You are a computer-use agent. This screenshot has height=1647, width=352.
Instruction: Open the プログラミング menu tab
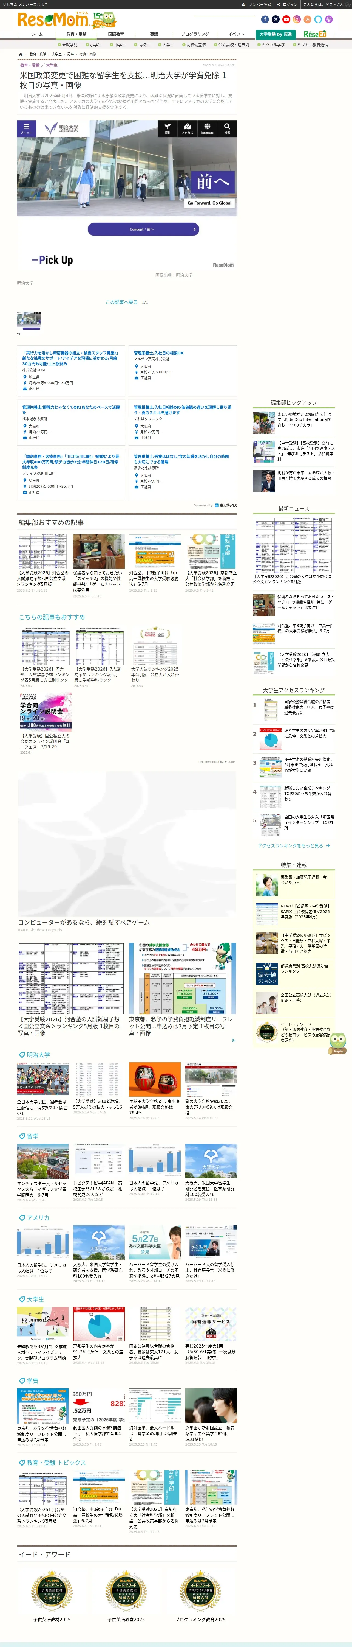click(195, 35)
